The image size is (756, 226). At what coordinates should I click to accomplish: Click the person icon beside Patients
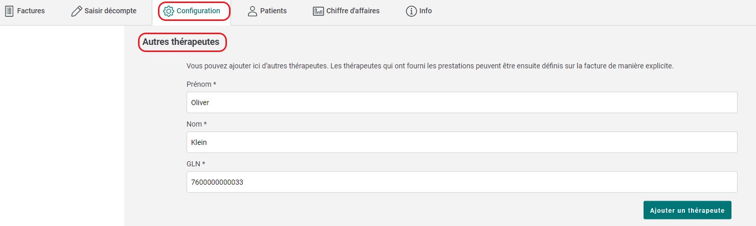click(252, 11)
